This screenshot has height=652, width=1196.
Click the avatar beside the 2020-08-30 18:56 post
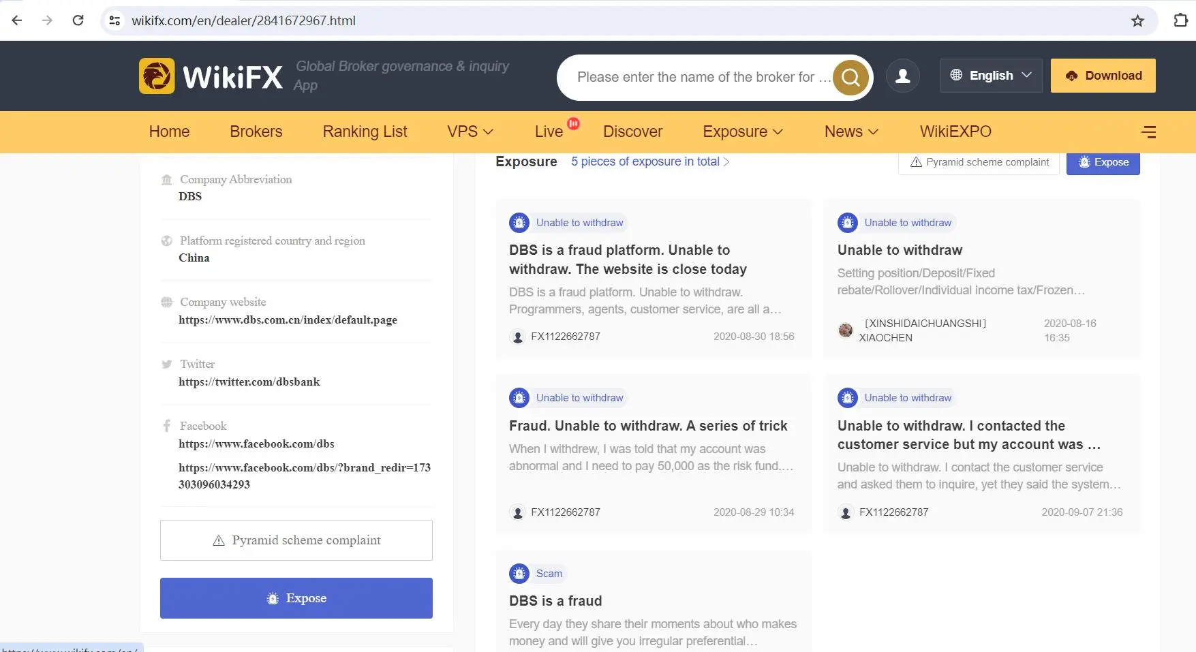[518, 337]
